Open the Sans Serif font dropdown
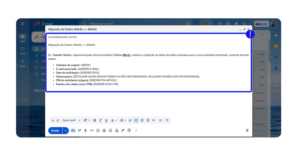This screenshot has width=297, height=156. [71, 120]
